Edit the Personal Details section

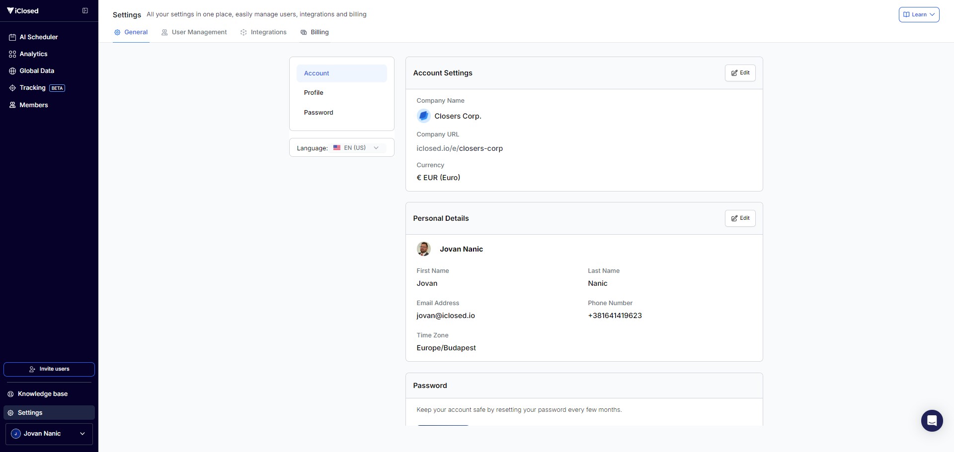click(x=740, y=218)
